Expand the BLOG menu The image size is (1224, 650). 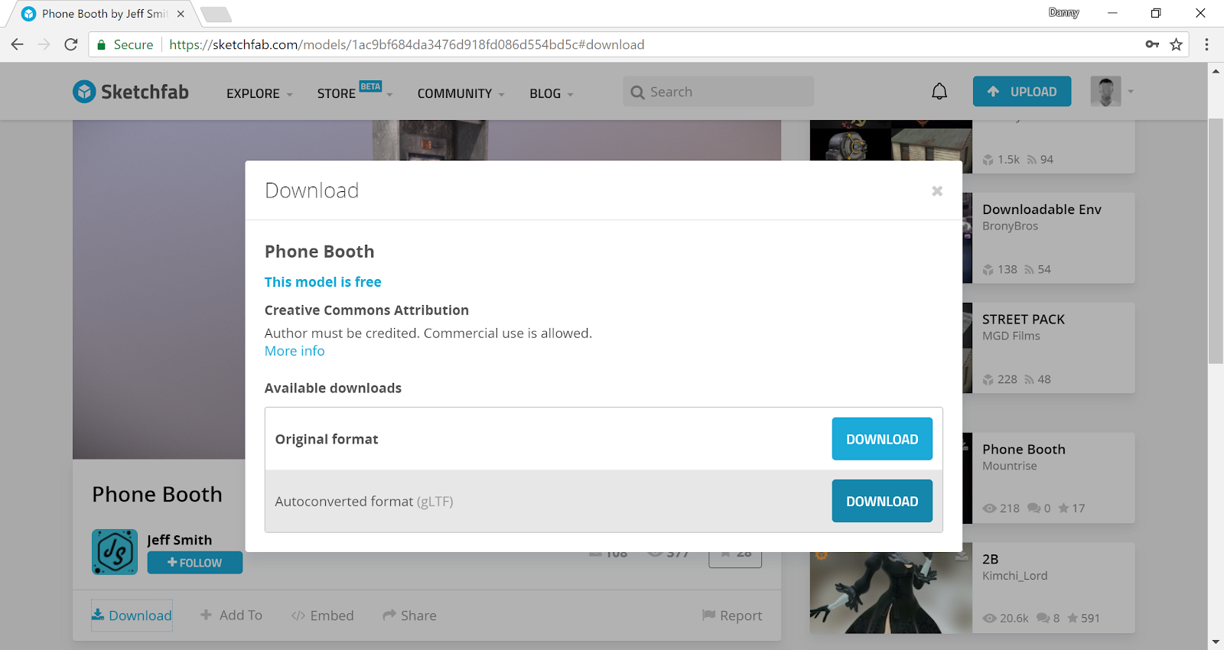click(x=551, y=93)
